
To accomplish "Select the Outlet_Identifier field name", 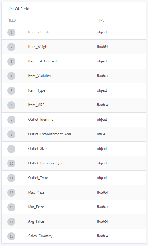I will [41, 120].
